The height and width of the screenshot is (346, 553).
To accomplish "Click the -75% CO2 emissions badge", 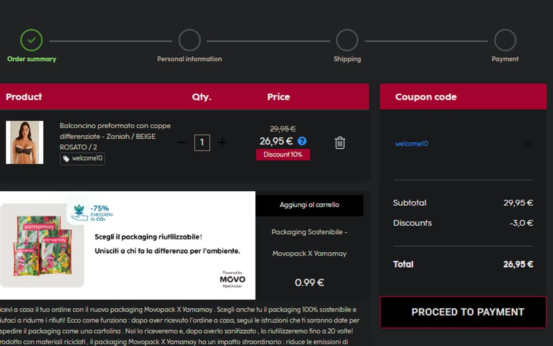I will click(93, 213).
